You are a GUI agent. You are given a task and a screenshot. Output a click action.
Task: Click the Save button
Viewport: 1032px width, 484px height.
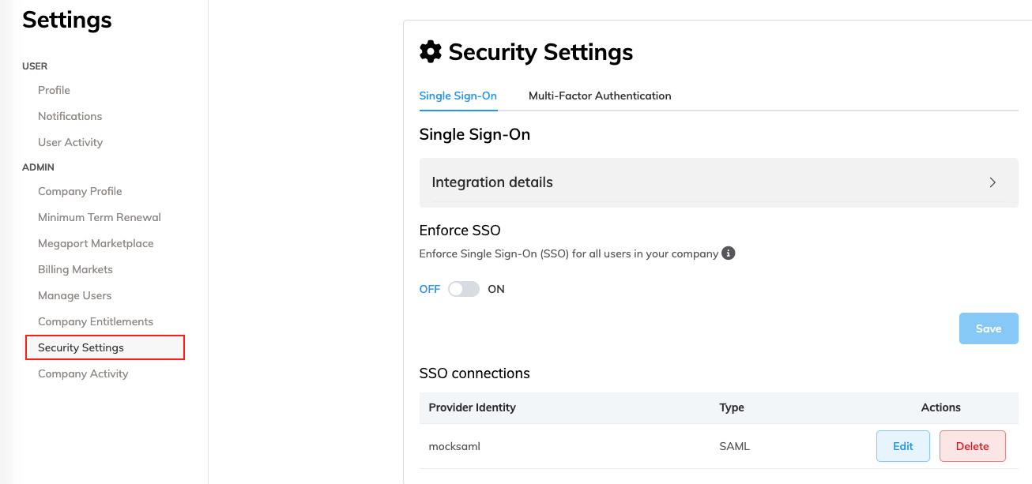coord(989,328)
